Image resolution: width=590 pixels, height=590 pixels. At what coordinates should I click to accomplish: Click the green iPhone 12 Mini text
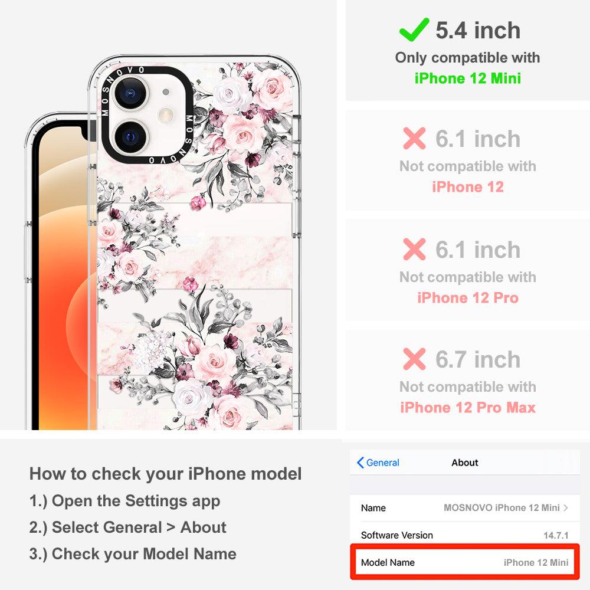point(468,78)
